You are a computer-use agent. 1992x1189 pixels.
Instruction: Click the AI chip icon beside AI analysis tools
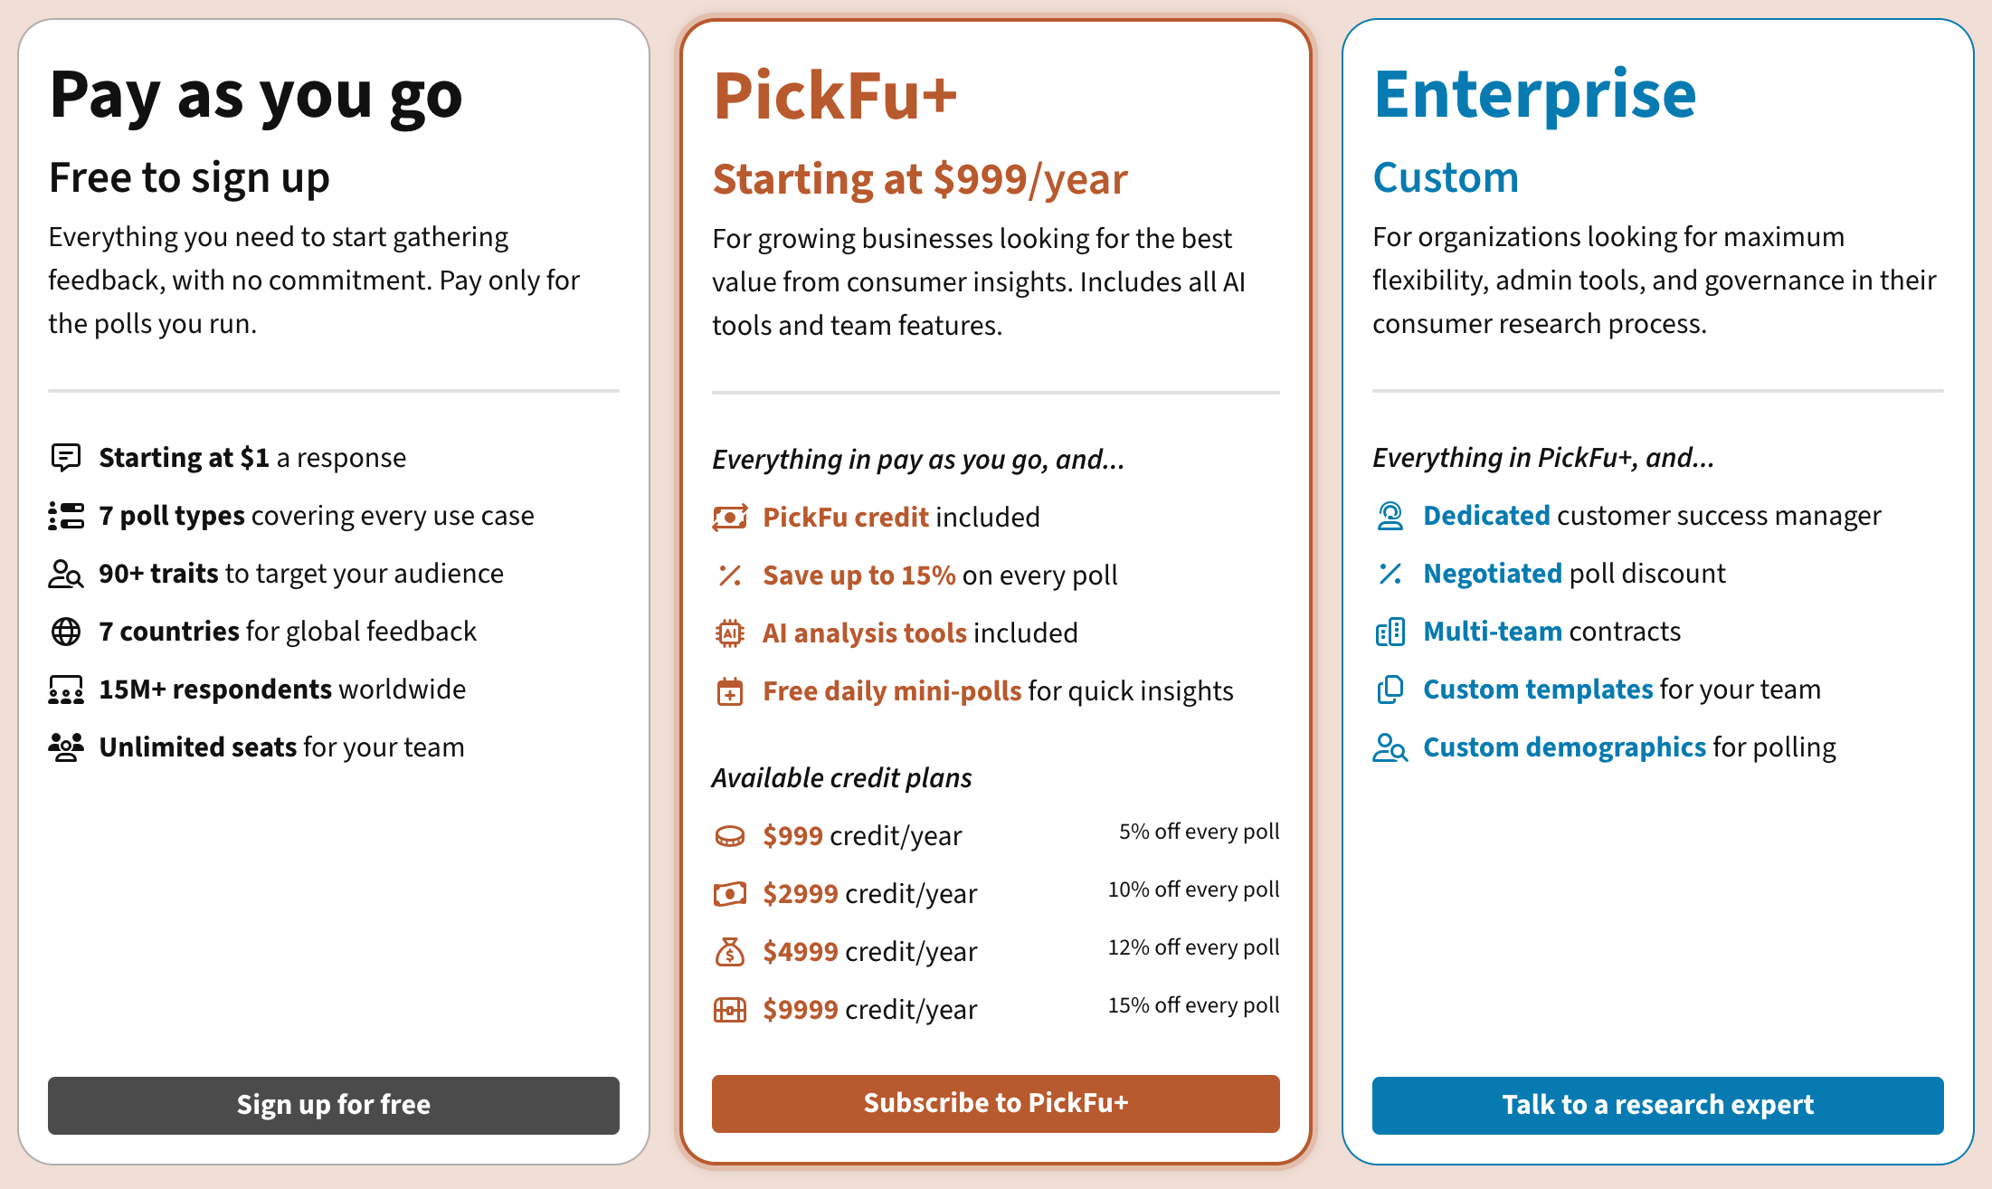[x=730, y=633]
